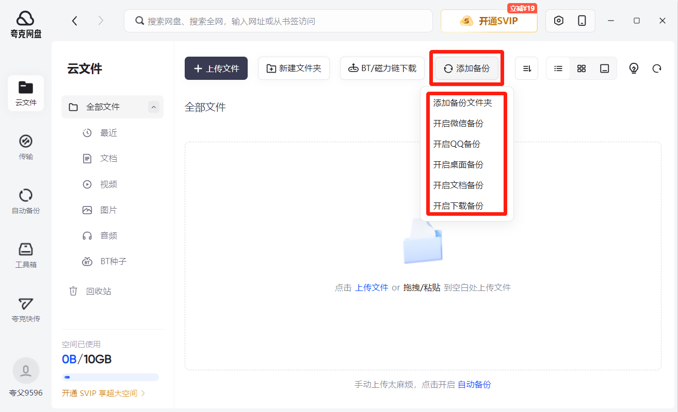The width and height of the screenshot is (678, 412).
Task: Go back with the left arrow
Action: pos(75,21)
